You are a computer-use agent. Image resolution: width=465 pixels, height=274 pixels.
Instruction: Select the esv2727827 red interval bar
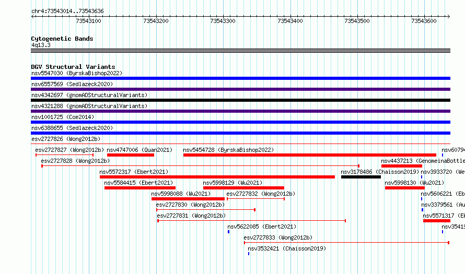point(65,155)
